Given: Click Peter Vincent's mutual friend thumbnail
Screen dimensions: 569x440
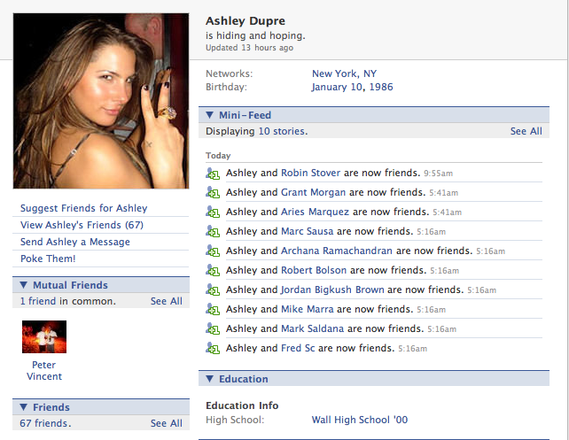Looking at the screenshot, I should 44,336.
